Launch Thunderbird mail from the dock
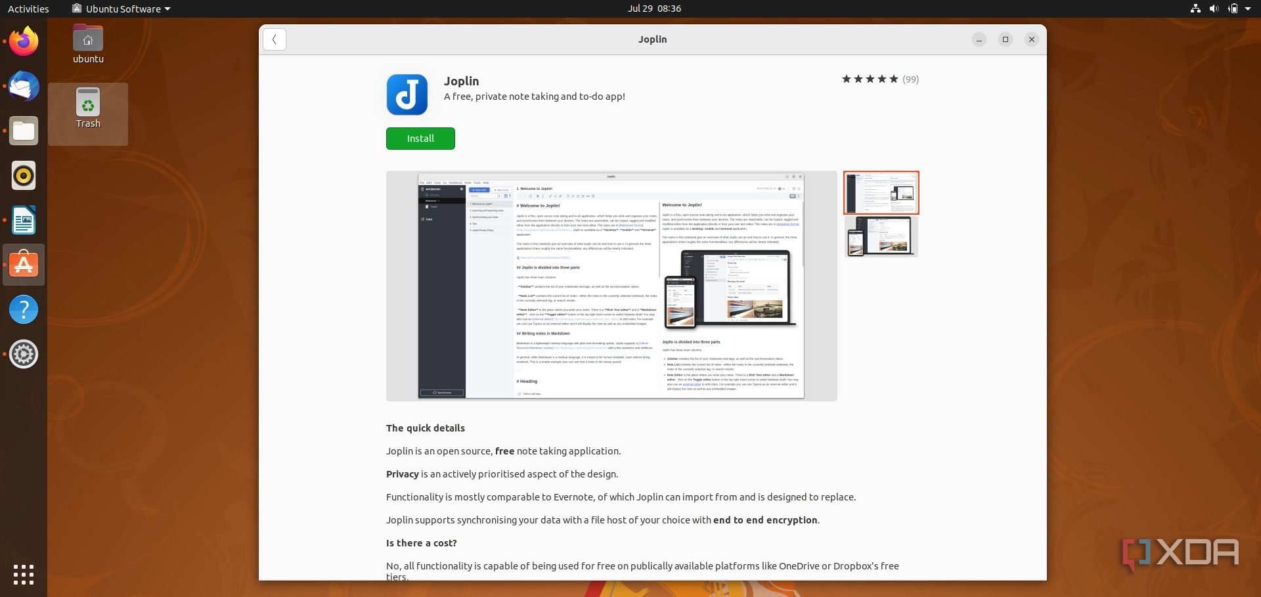This screenshot has height=597, width=1261. coord(24,87)
